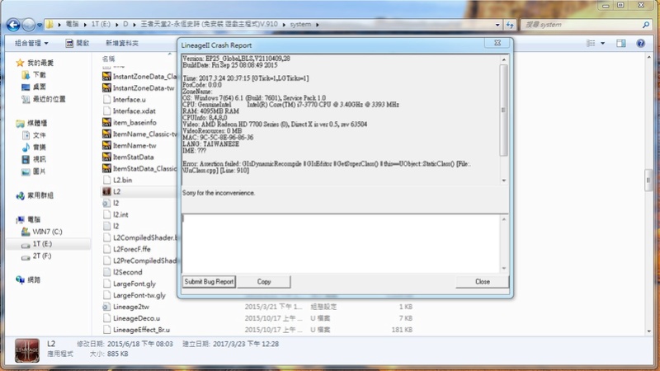Select the L2ForecF.ffe file
660x371 pixels.
coord(131,249)
